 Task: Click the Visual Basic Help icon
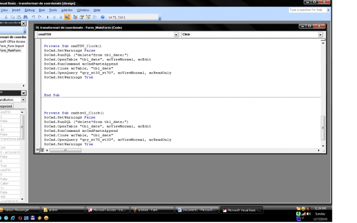point(102,17)
